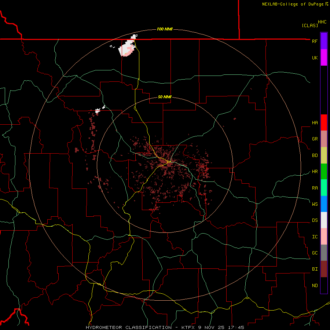This screenshot has height=330, width=330.
Task: Click the "RA" legend label
Action: (315, 188)
